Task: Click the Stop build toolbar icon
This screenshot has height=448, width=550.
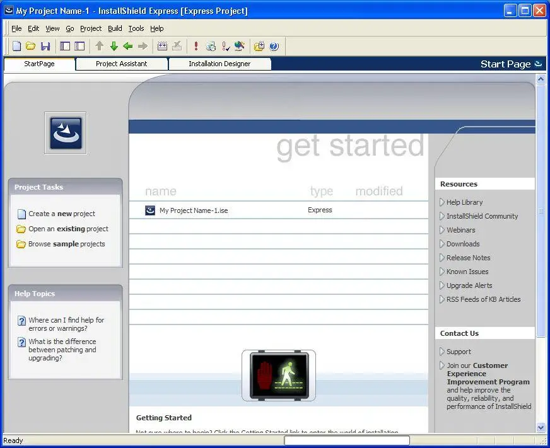Action: (x=177, y=46)
